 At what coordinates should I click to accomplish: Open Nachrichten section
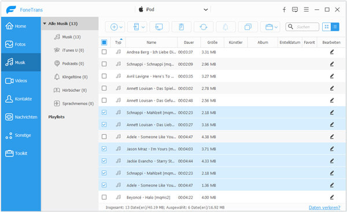tap(21, 117)
